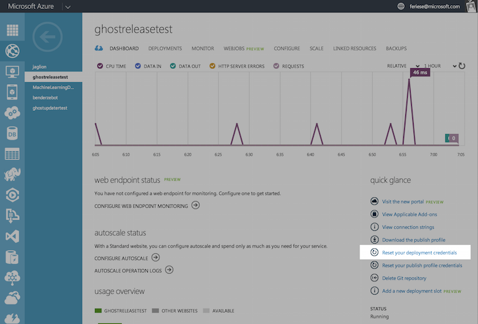Click View connection strings link
Screen dimensions: 478x324
point(408,227)
